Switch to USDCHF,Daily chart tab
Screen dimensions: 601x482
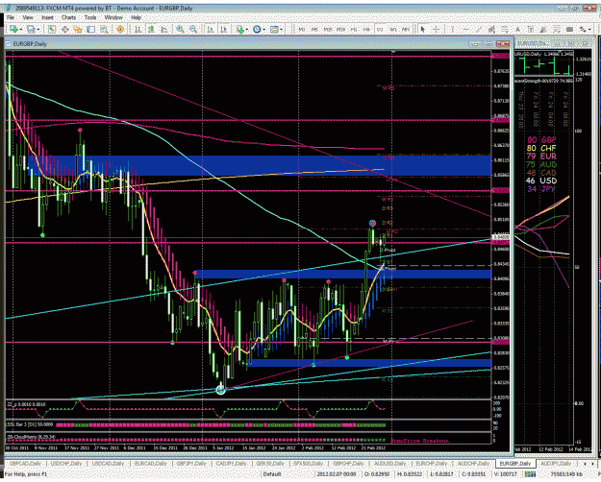pos(66,464)
